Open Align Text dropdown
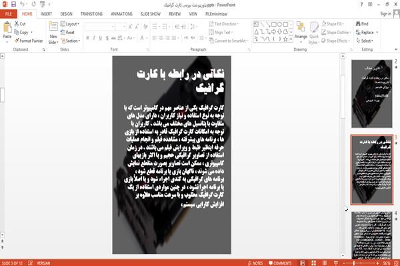The image size is (400, 266). [221, 33]
